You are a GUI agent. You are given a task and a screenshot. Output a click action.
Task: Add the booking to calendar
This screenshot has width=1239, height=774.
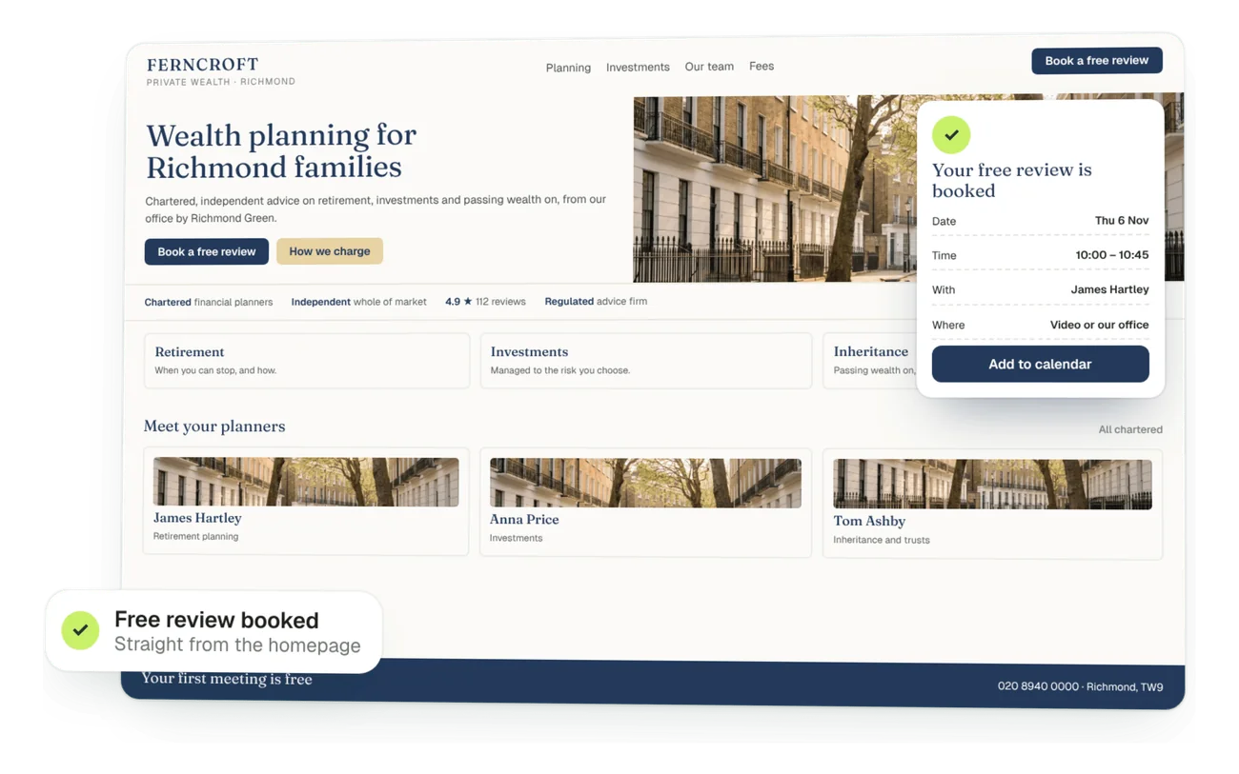pos(1040,364)
